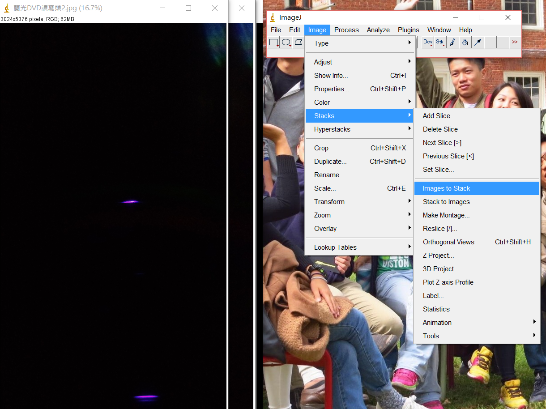This screenshot has width=546, height=409.
Task: Choose Statistics in Stacks submenu
Action: (x=477, y=309)
